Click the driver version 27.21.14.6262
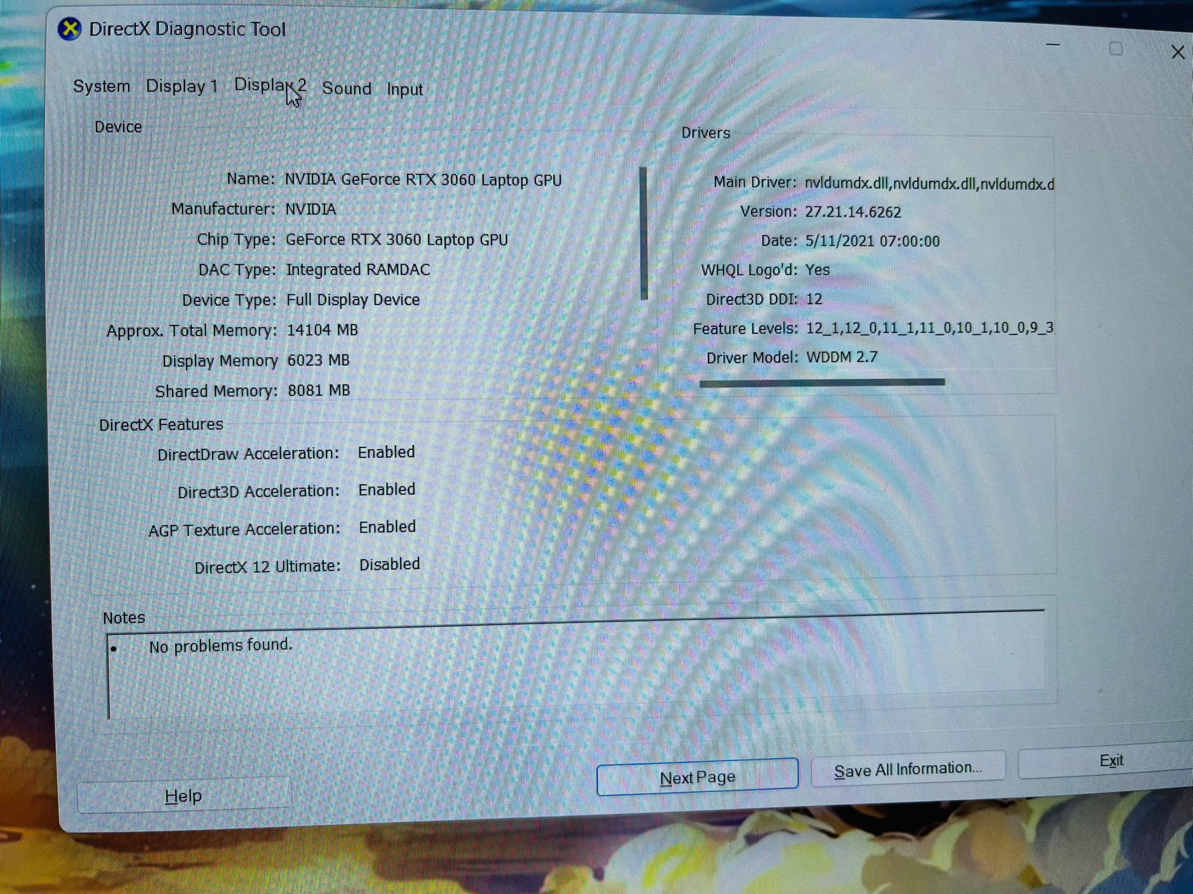This screenshot has width=1193, height=894. [853, 212]
